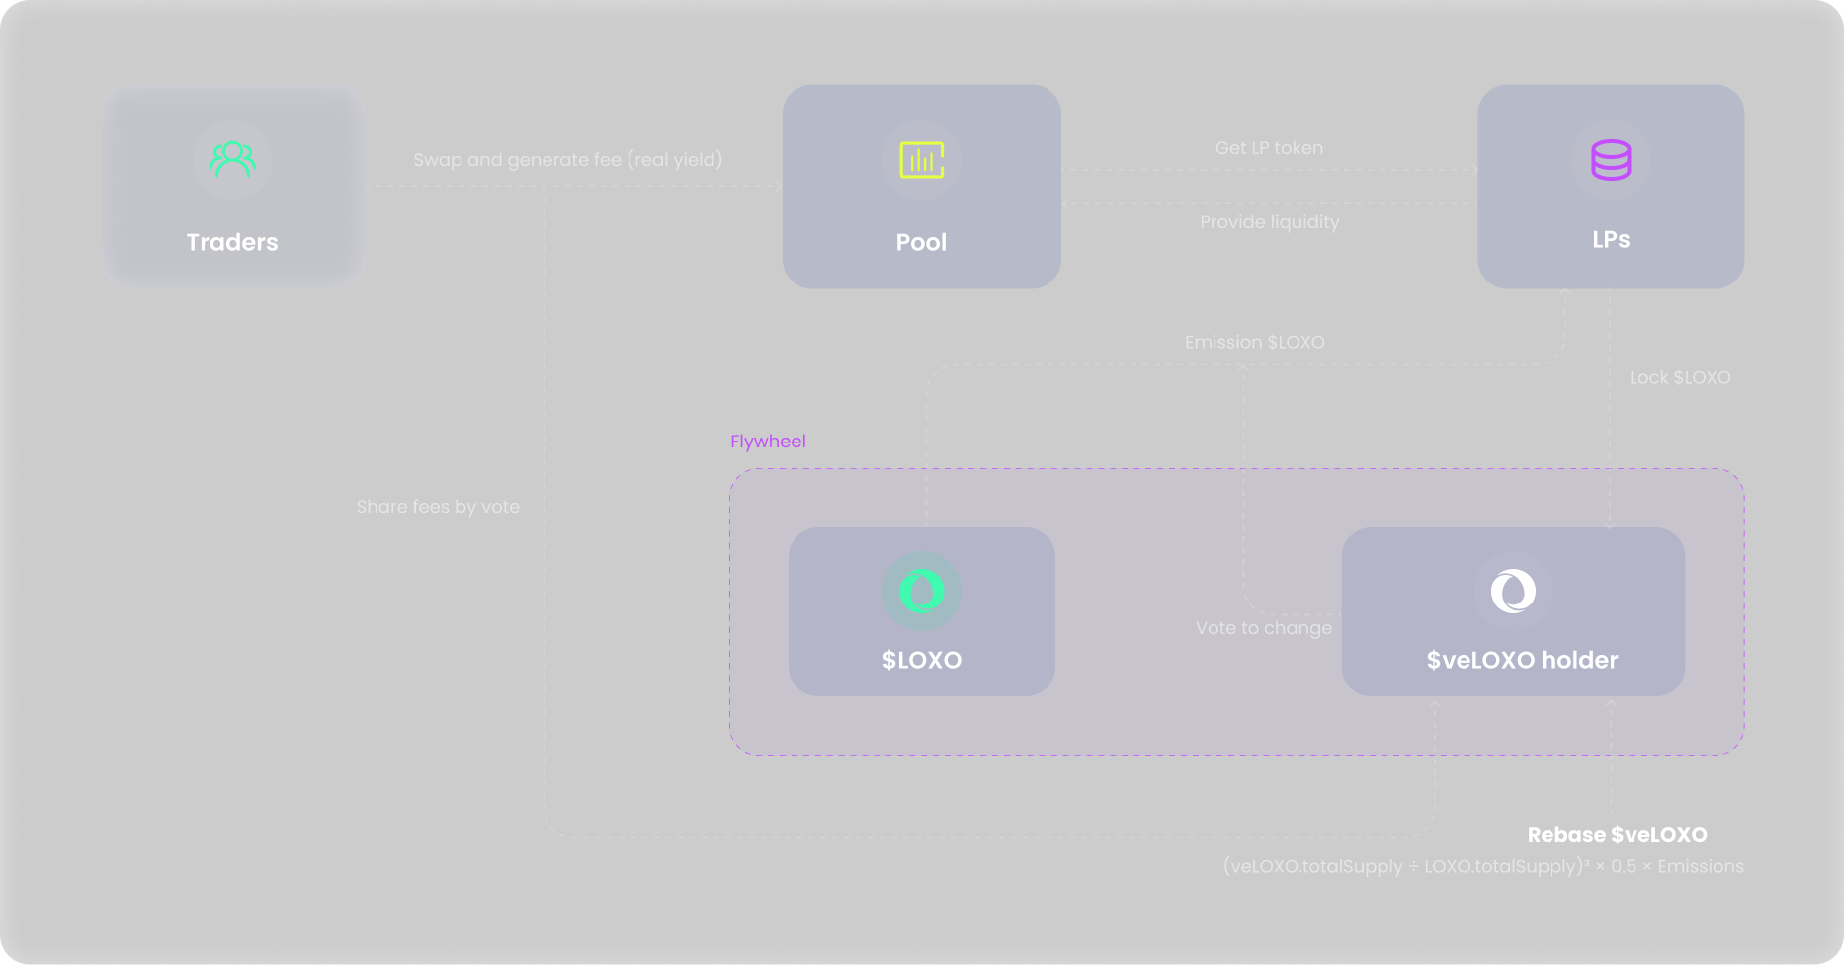Click the 'Get LP token' label
1844x965 pixels.
pos(1269,148)
